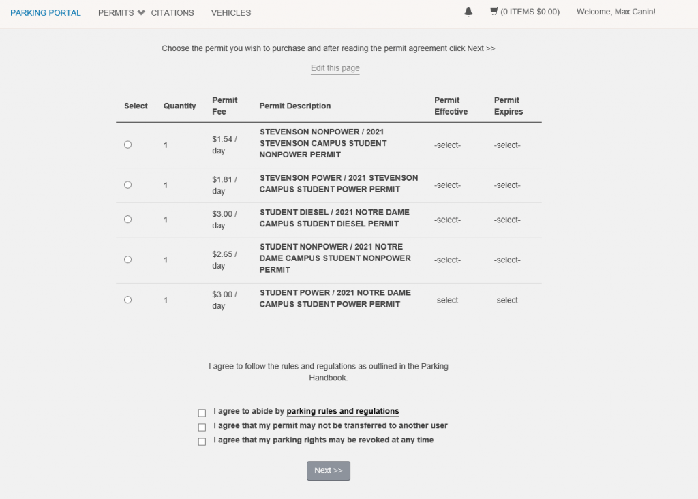The width and height of the screenshot is (698, 499).
Task: Select the Student Power permit radio button
Action: (127, 300)
